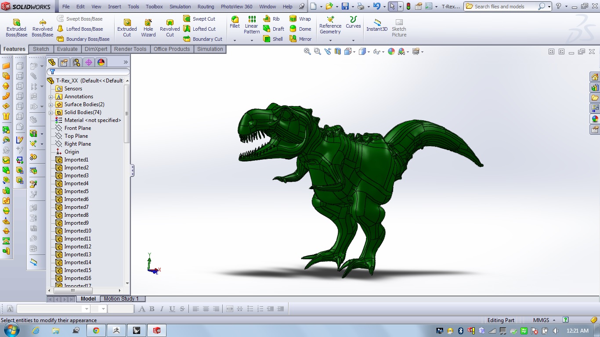Open the Curves tool
The width and height of the screenshot is (600, 337).
pos(353,22)
